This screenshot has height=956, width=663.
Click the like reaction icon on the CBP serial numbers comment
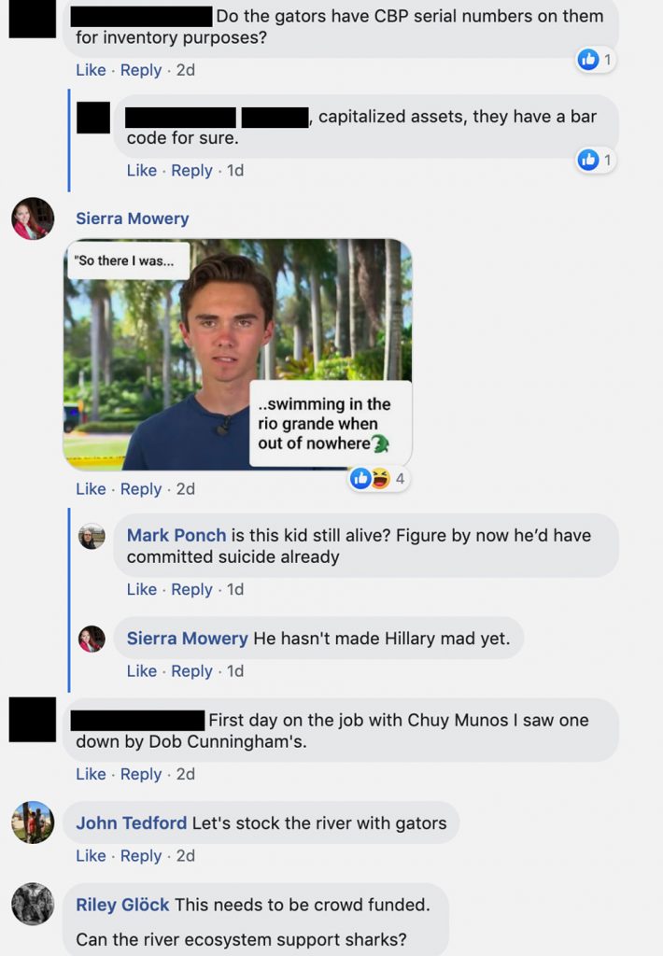point(588,60)
